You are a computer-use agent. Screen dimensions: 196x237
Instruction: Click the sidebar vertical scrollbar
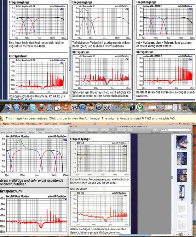point(192,182)
